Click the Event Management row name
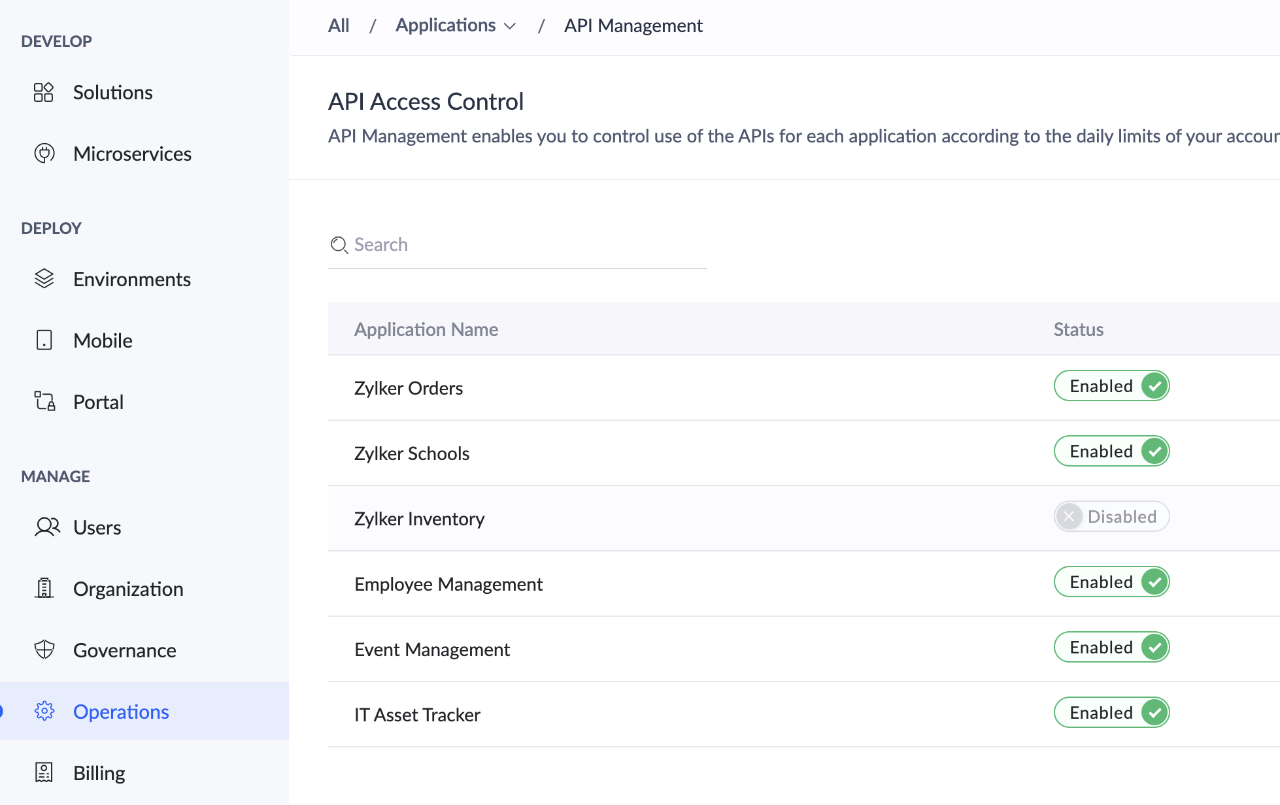The height and width of the screenshot is (805, 1280). point(432,649)
